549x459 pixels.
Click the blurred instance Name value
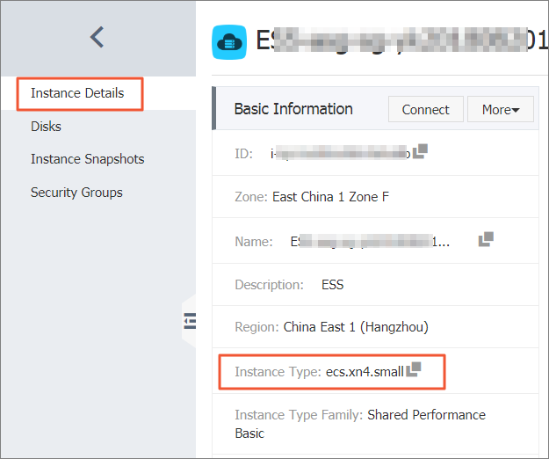[369, 242]
